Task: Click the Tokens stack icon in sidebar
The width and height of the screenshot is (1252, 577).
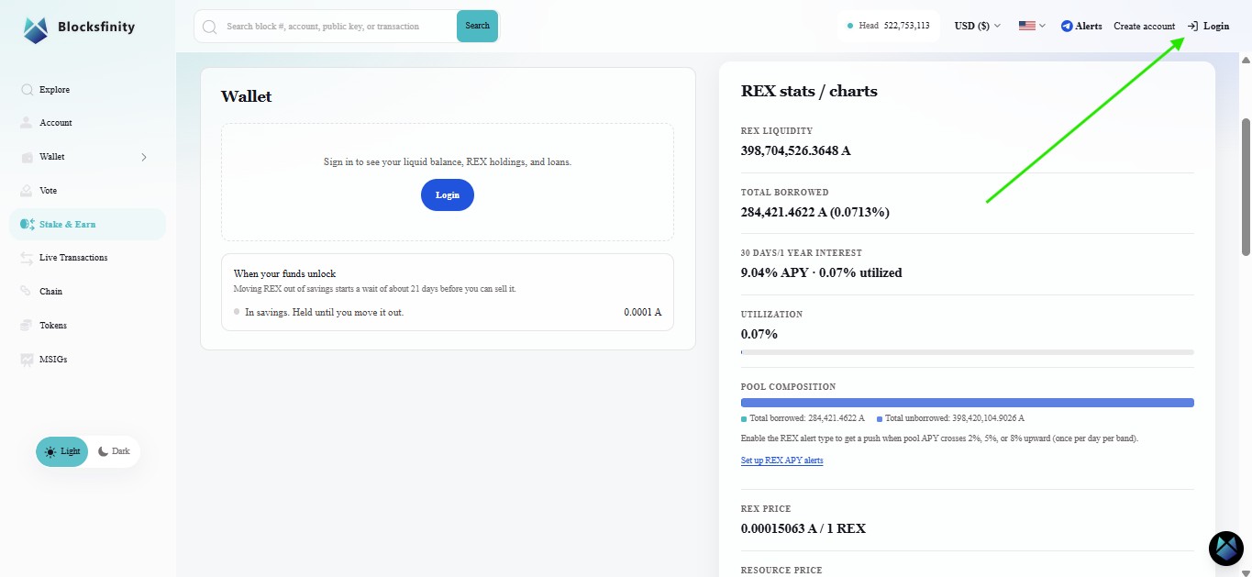Action: tap(27, 326)
